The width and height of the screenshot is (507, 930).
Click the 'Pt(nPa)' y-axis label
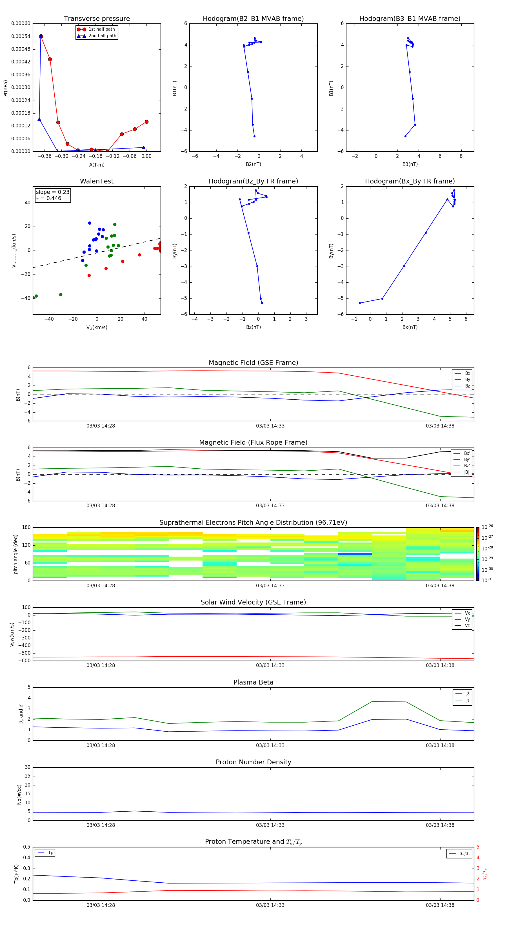pos(5,88)
